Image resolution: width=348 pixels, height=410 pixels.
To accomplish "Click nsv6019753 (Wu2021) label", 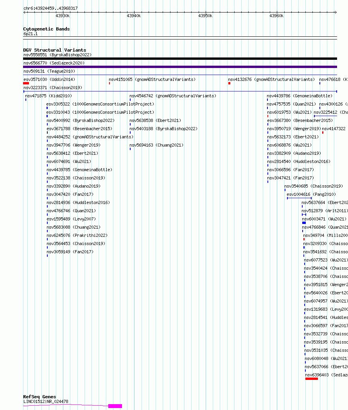I will coord(289,112).
